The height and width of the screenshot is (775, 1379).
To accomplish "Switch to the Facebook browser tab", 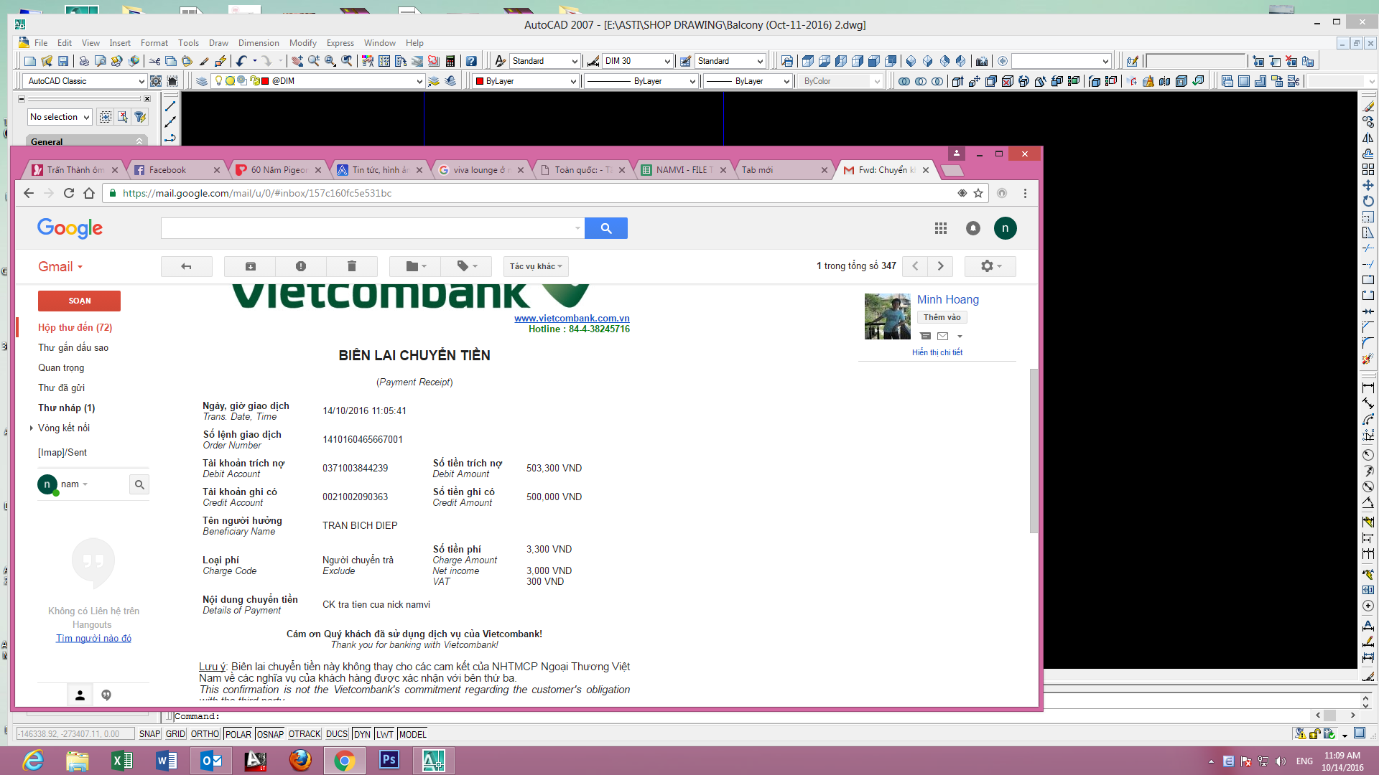I will point(168,170).
